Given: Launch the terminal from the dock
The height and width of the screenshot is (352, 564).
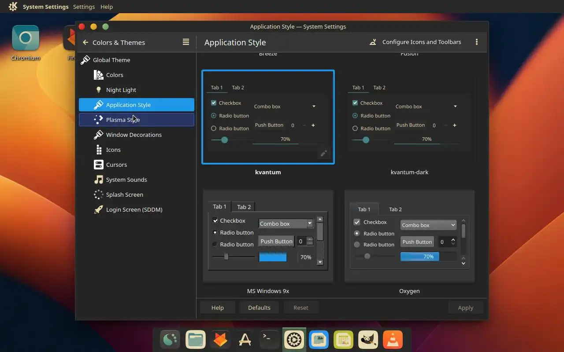Looking at the screenshot, I should [269, 340].
